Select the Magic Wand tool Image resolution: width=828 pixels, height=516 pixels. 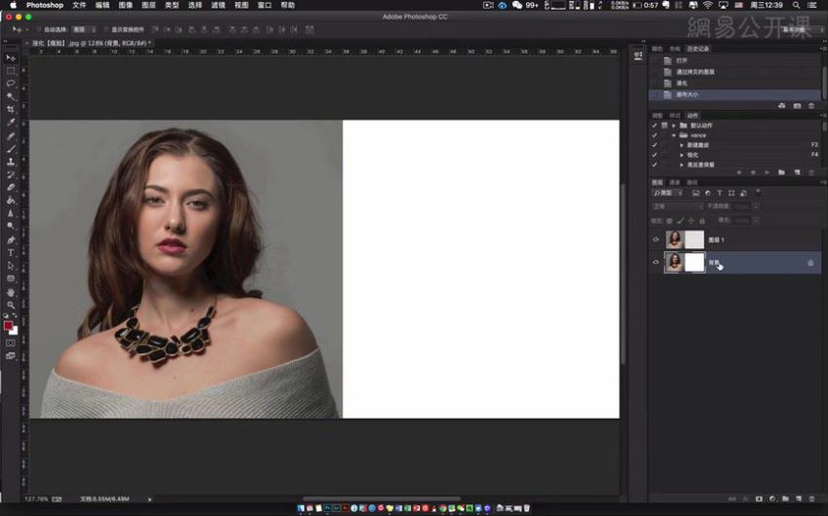pos(11,96)
